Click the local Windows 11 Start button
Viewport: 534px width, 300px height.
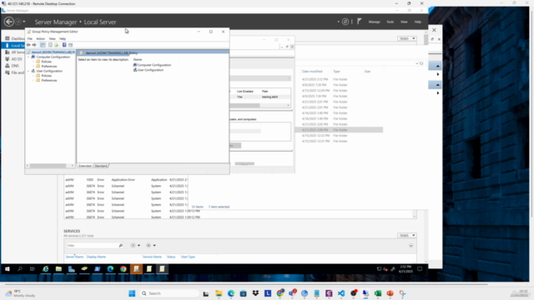[x=132, y=293]
